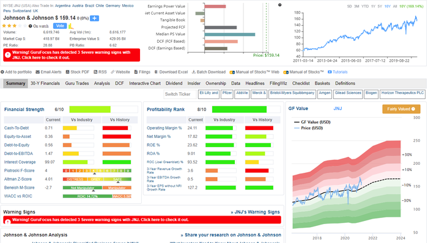Screen dimensions: 428x243
Task: Switch ticker to Bristol-Myers Squibb
Action: [292, 94]
